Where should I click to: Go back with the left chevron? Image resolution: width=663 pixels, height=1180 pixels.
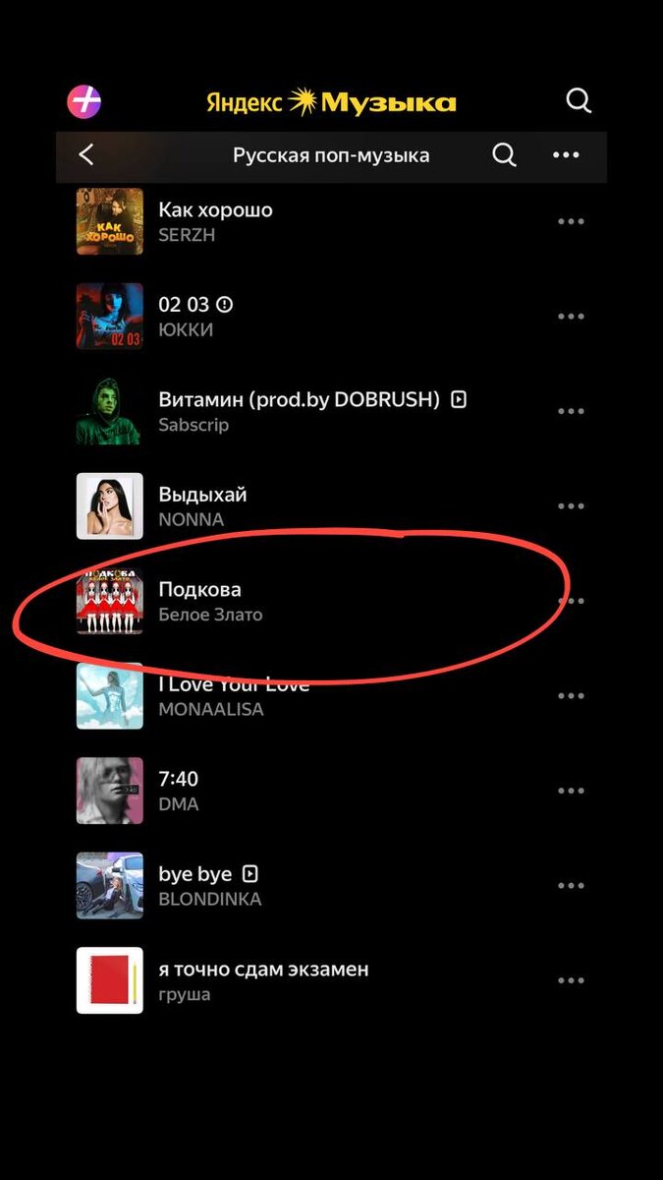pos(86,154)
